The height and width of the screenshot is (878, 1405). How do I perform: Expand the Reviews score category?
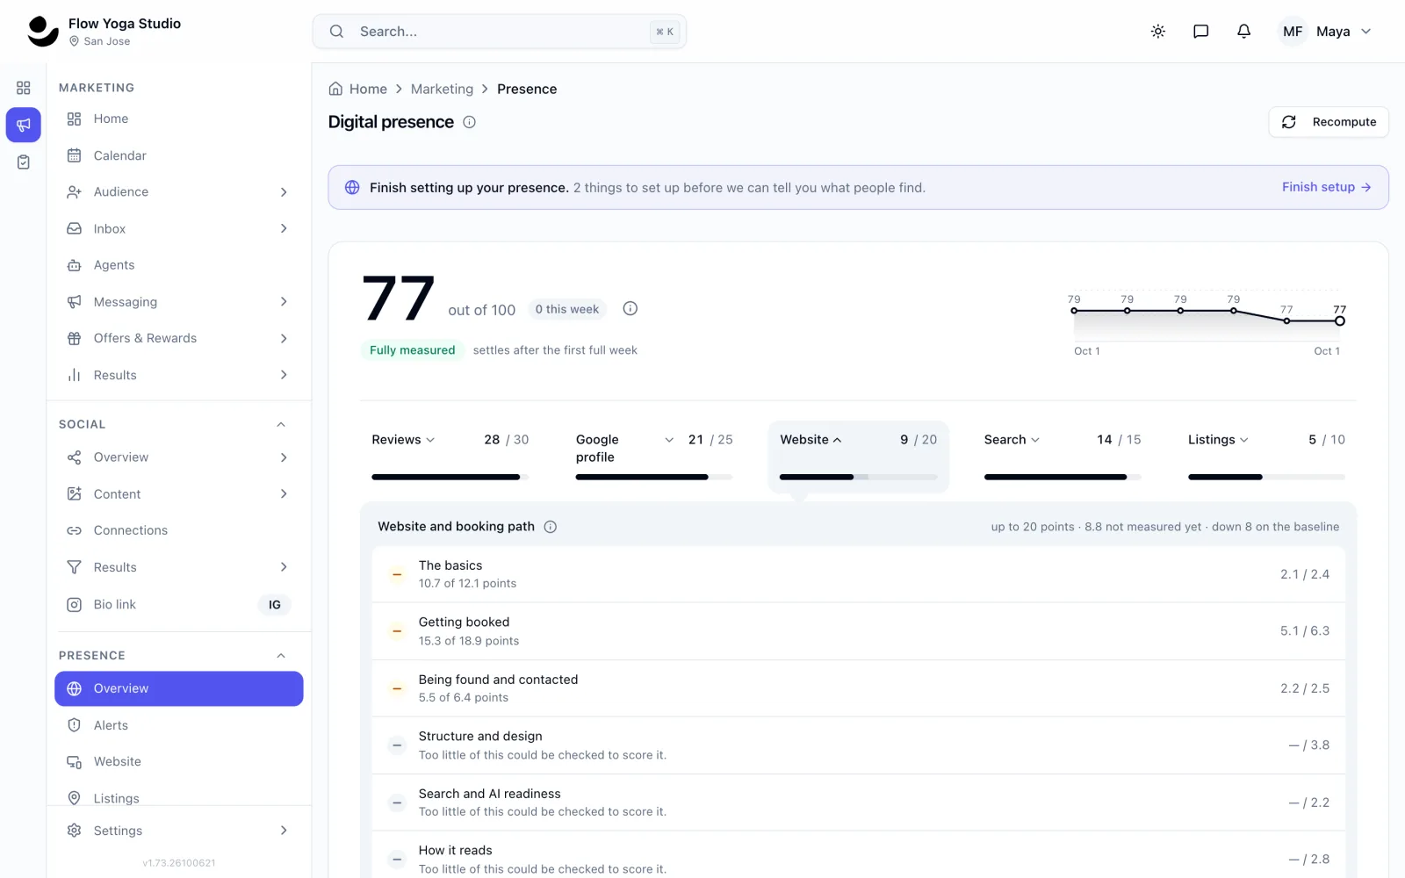[450, 456]
